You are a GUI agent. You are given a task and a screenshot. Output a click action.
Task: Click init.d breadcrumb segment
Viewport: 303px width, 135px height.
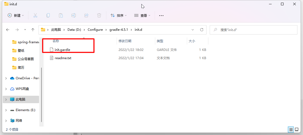(138, 30)
